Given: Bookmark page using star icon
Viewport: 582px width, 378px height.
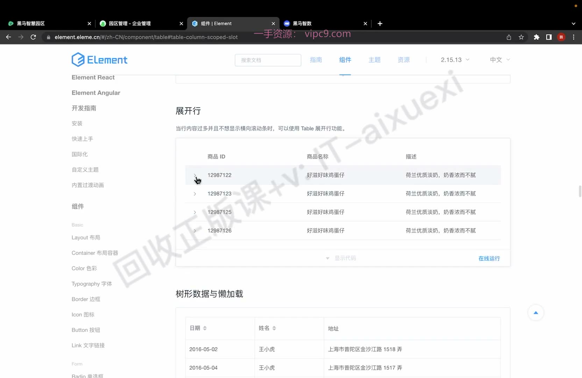Looking at the screenshot, I should point(521,37).
